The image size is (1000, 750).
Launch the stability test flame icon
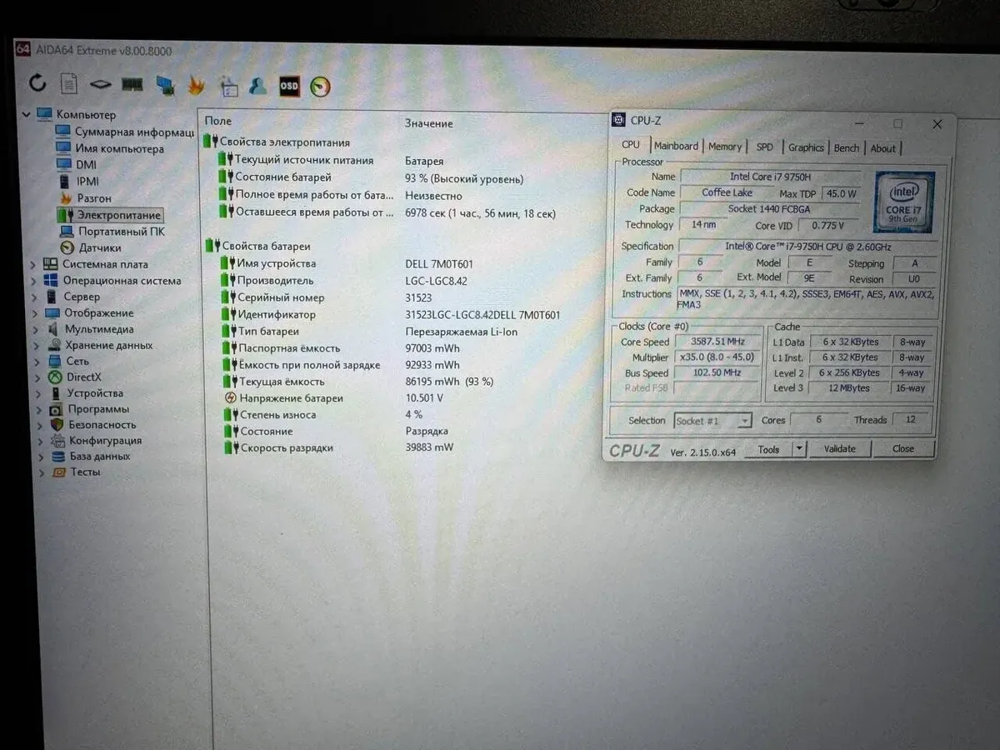(196, 85)
